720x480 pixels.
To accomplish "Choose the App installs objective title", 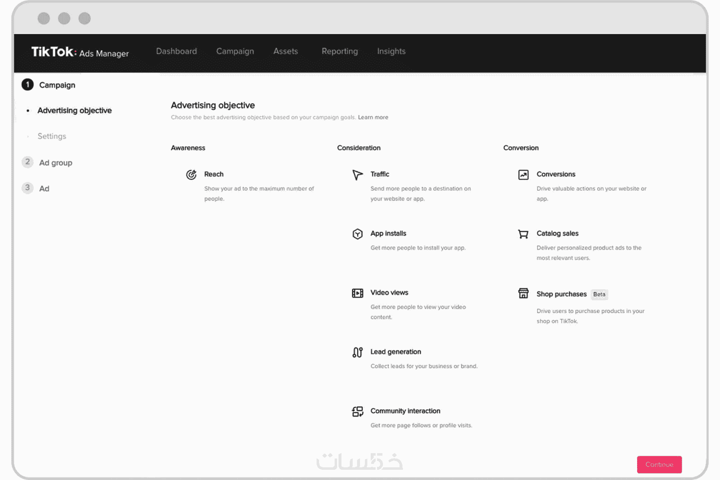I will 388,233.
